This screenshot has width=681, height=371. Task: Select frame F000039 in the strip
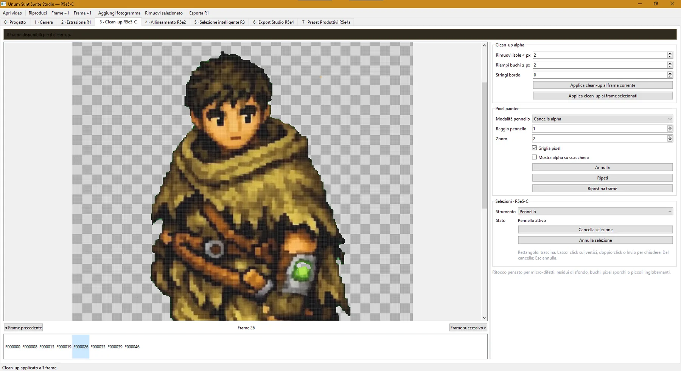[115, 347]
